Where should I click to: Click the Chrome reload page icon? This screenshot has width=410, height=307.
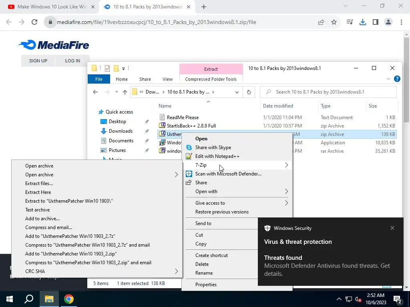tap(34, 22)
